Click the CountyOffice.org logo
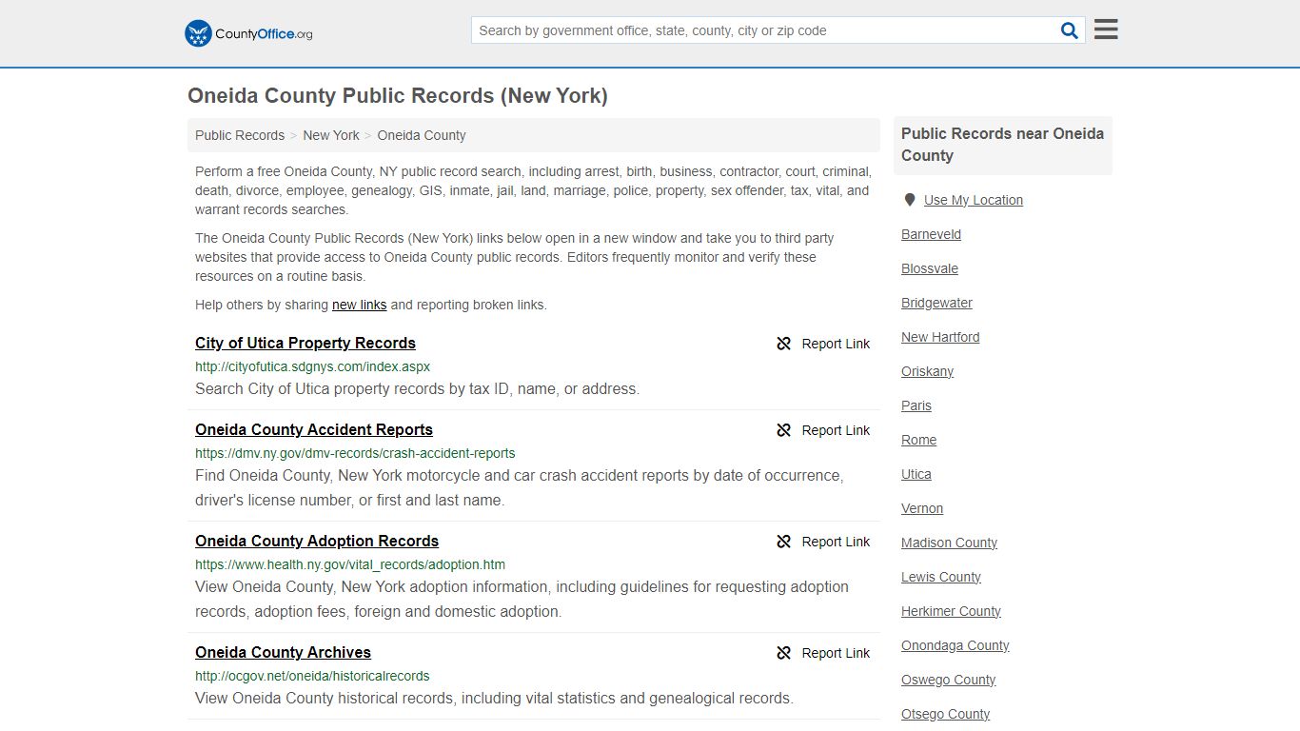Screen dimensions: 1300x731 pos(248,33)
